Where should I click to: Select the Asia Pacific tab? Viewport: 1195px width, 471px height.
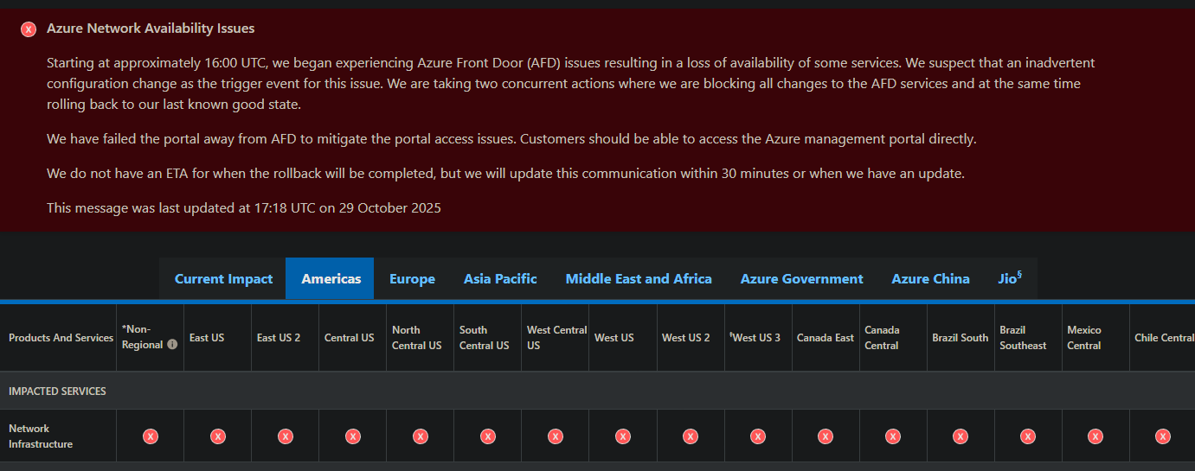click(500, 279)
